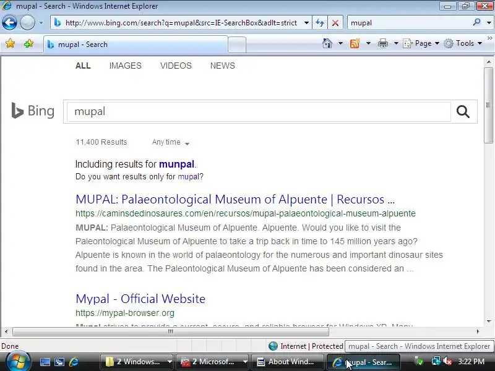
Task: Print the page with the printer icon
Action: (383, 43)
